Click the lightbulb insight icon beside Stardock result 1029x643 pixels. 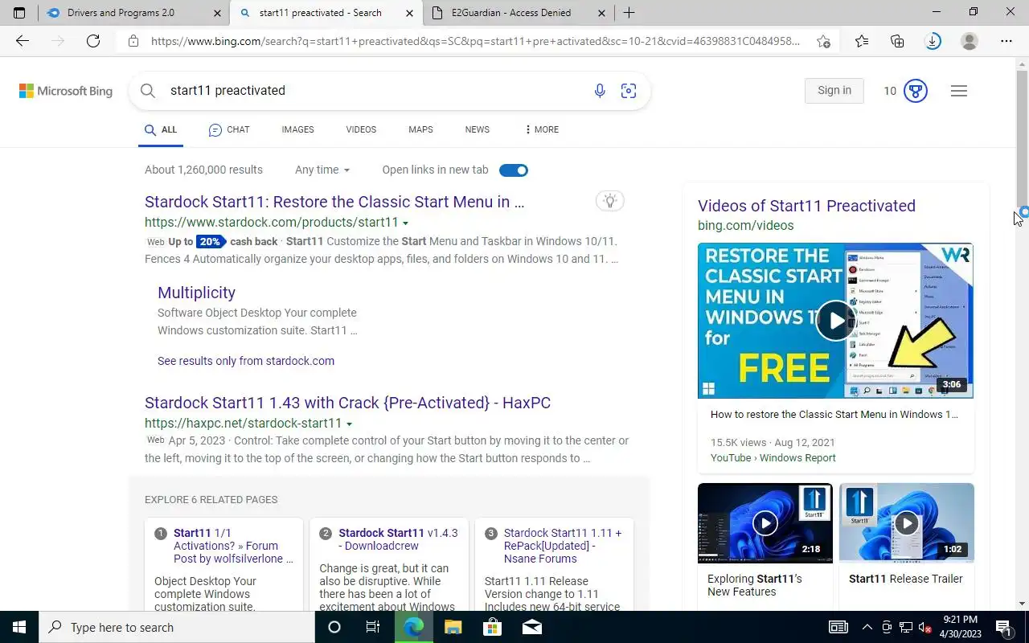[x=610, y=201]
